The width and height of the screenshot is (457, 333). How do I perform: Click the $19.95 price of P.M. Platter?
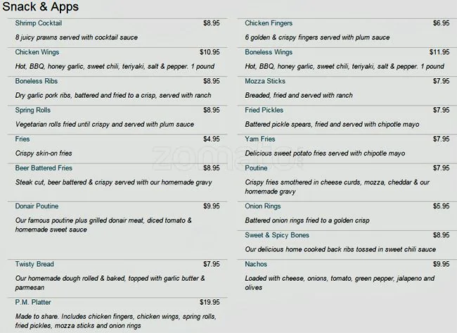[210, 302]
